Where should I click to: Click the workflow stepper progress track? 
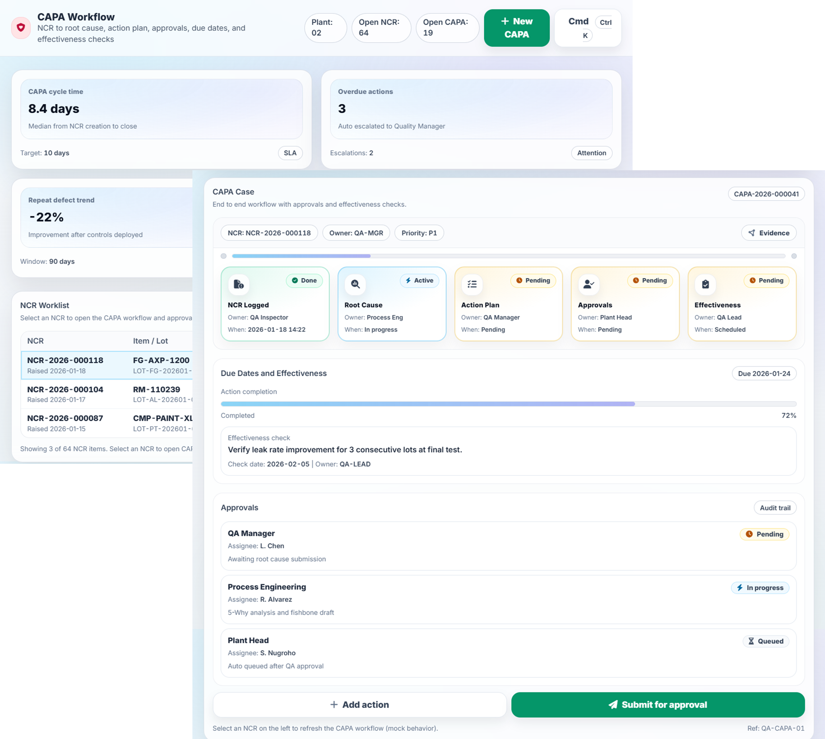508,256
